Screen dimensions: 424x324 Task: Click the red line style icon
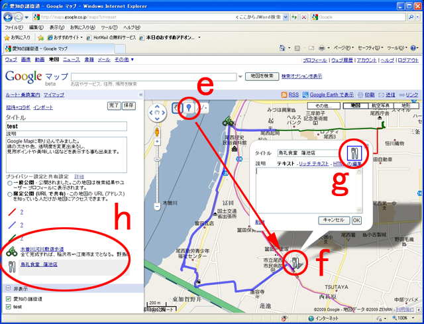[x=12, y=212]
